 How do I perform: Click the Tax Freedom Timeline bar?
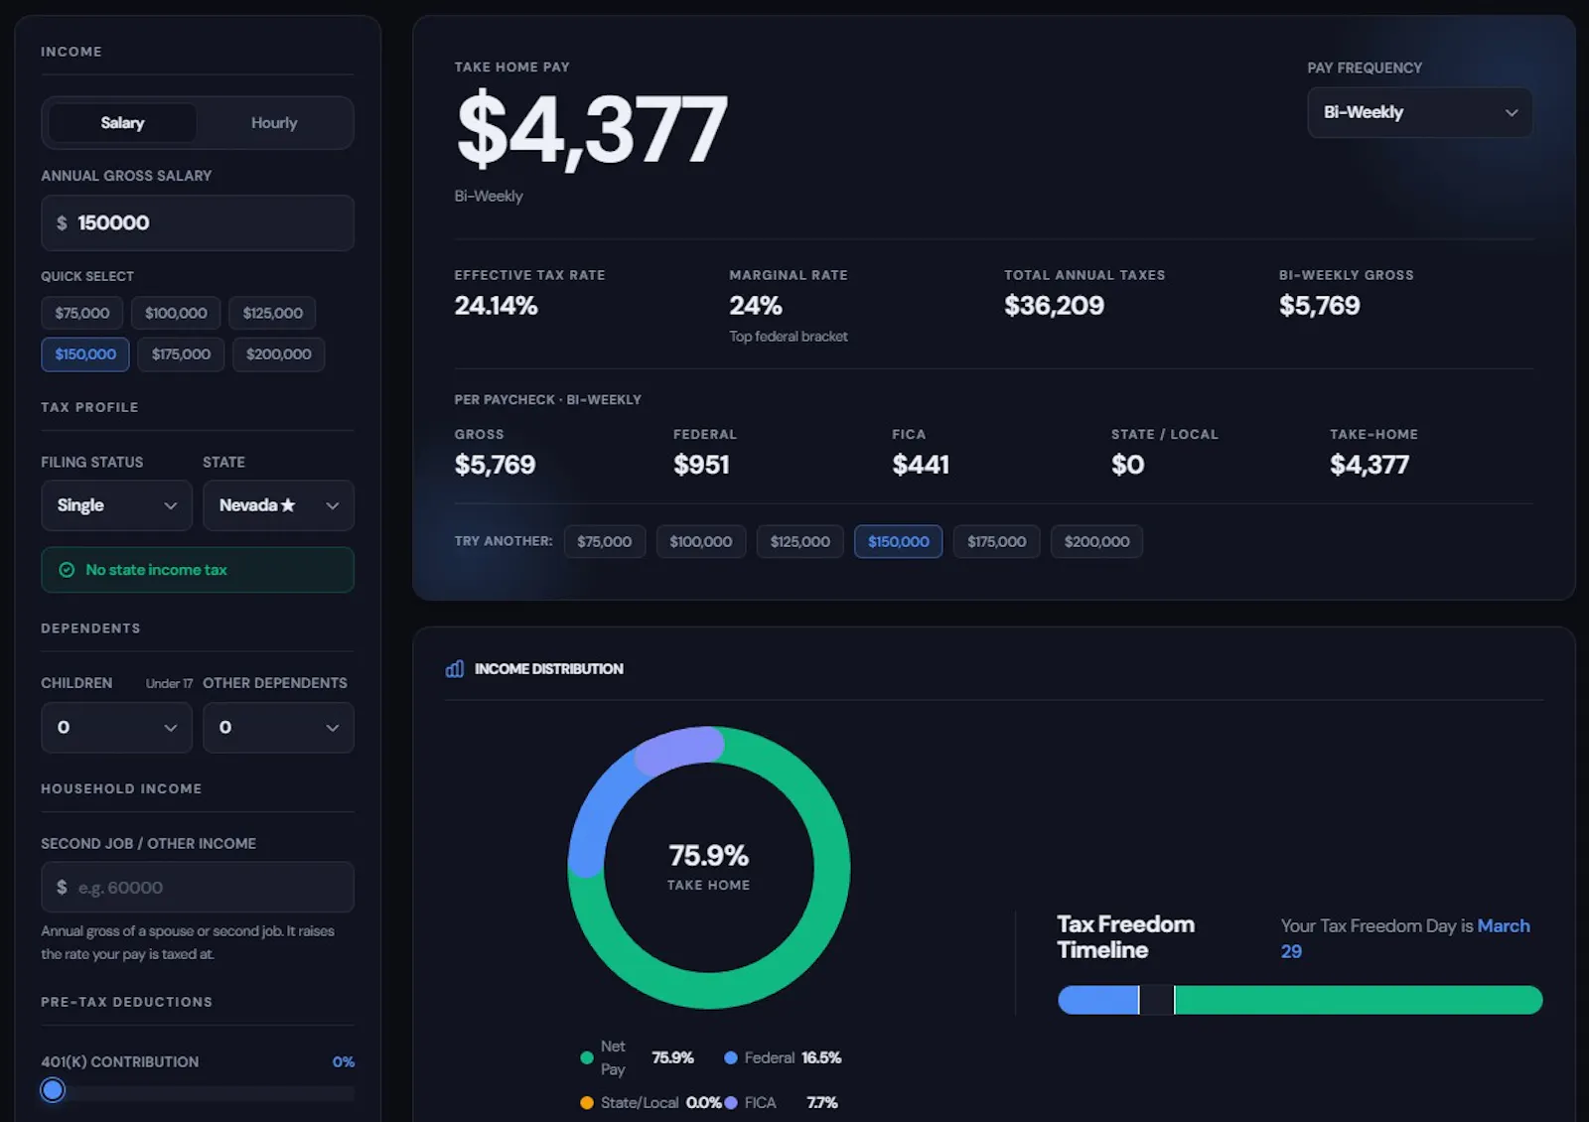click(1300, 1000)
